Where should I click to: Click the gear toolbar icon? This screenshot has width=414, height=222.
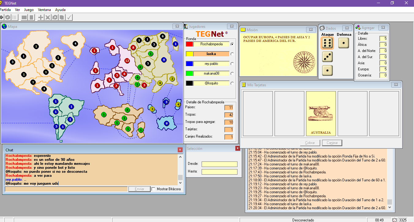click(55, 17)
